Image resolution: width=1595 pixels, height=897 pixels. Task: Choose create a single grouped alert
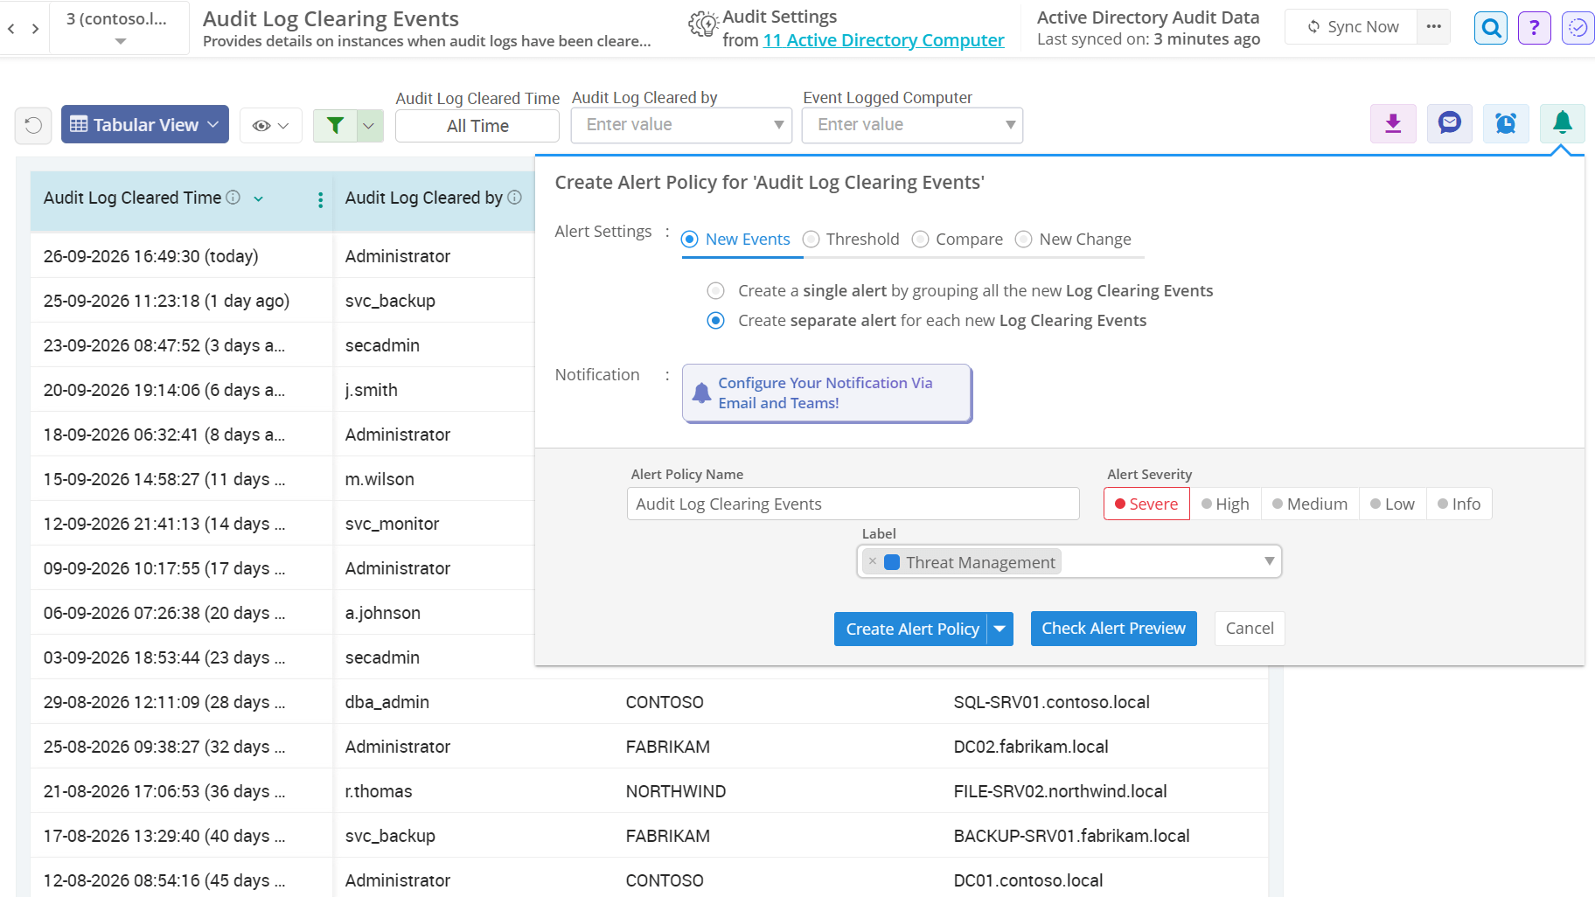click(715, 291)
